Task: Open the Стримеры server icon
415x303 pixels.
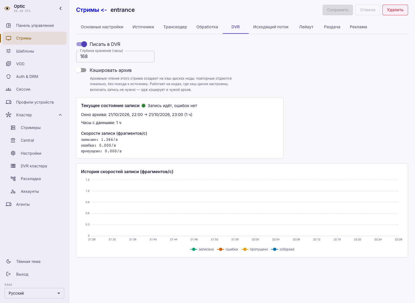Action: (13, 128)
